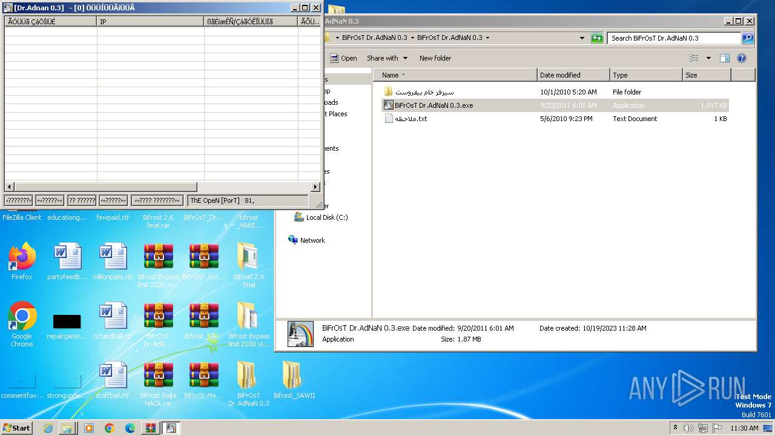775x436 pixels.
Task: Click the Search BiFrOsT Dr.AdNaN 0.3 field
Action: click(674, 38)
